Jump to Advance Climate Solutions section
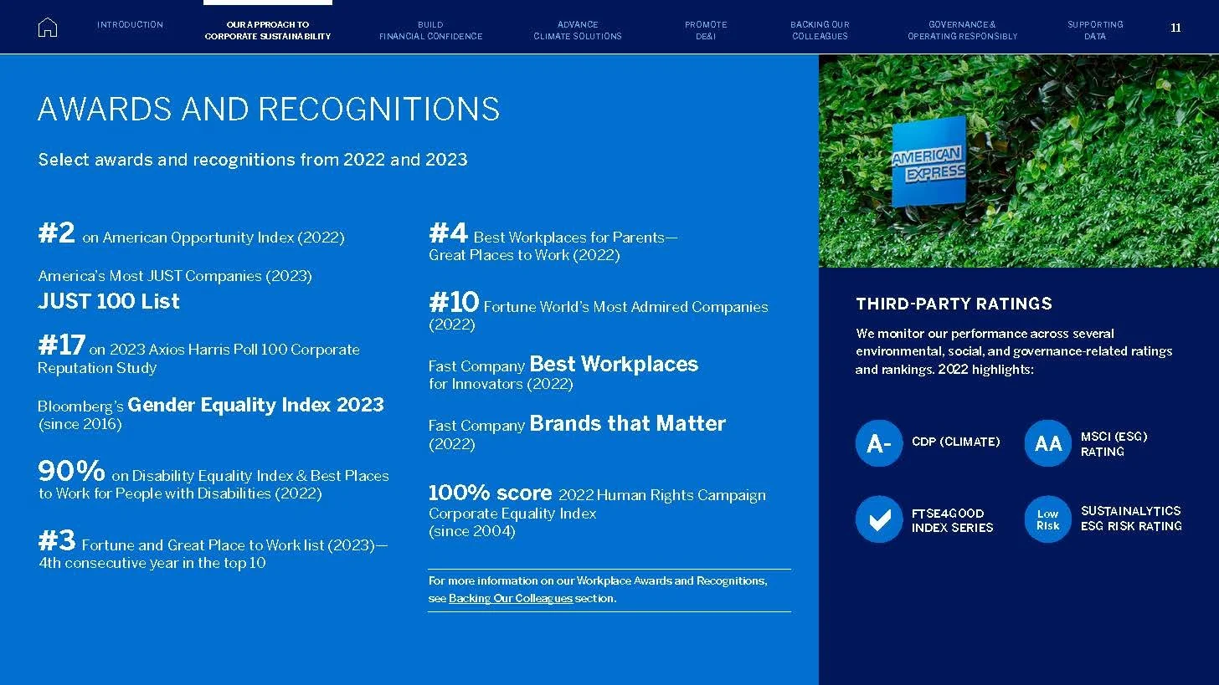The width and height of the screenshot is (1219, 685). 578,31
